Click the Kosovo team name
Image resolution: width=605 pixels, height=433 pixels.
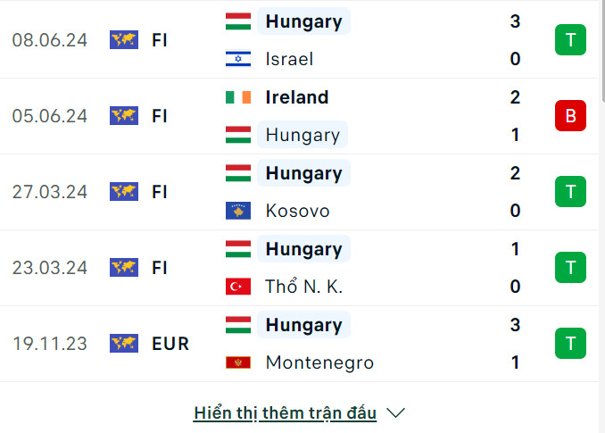click(298, 212)
